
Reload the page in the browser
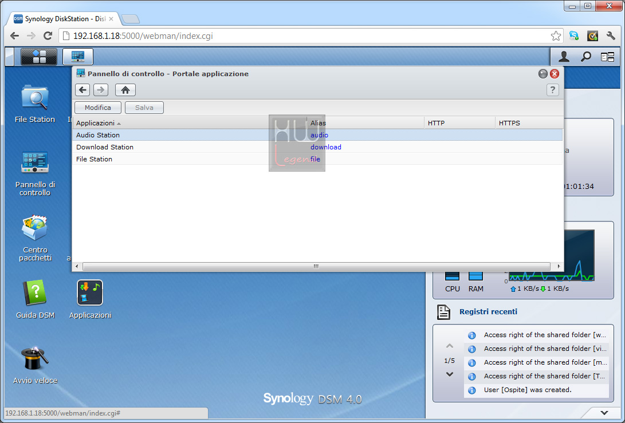tap(48, 36)
